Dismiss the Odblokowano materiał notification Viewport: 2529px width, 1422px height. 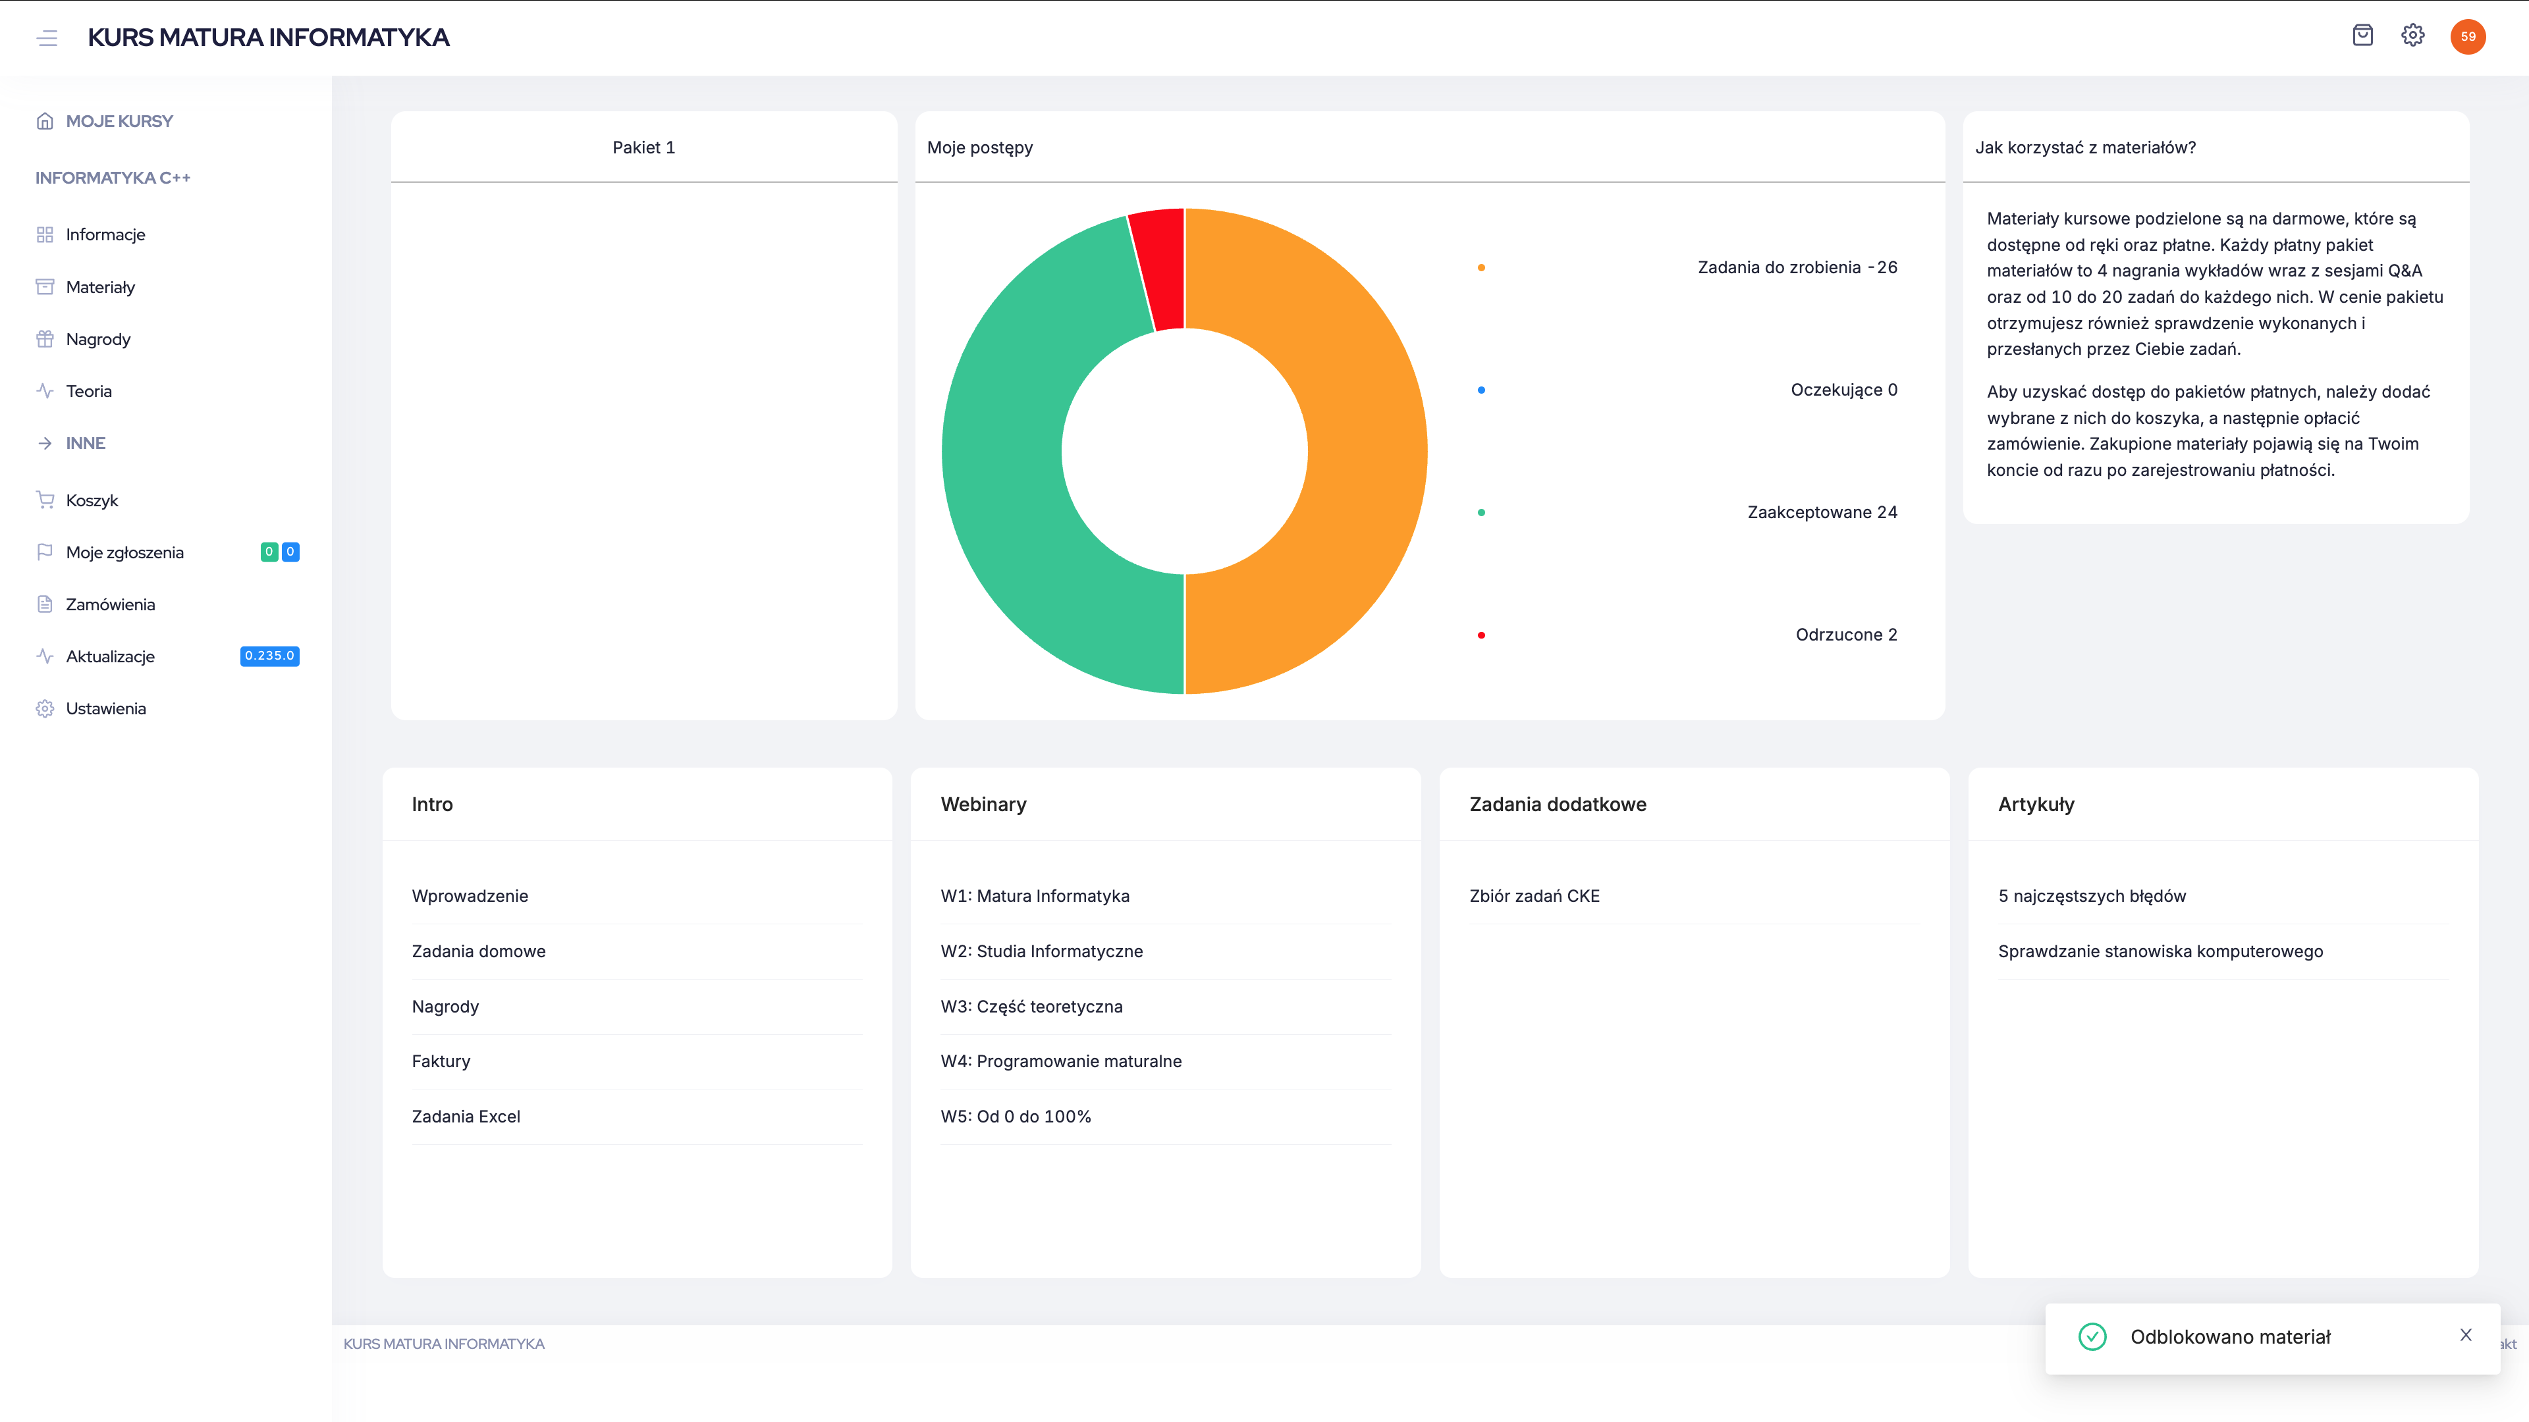pos(2465,1334)
